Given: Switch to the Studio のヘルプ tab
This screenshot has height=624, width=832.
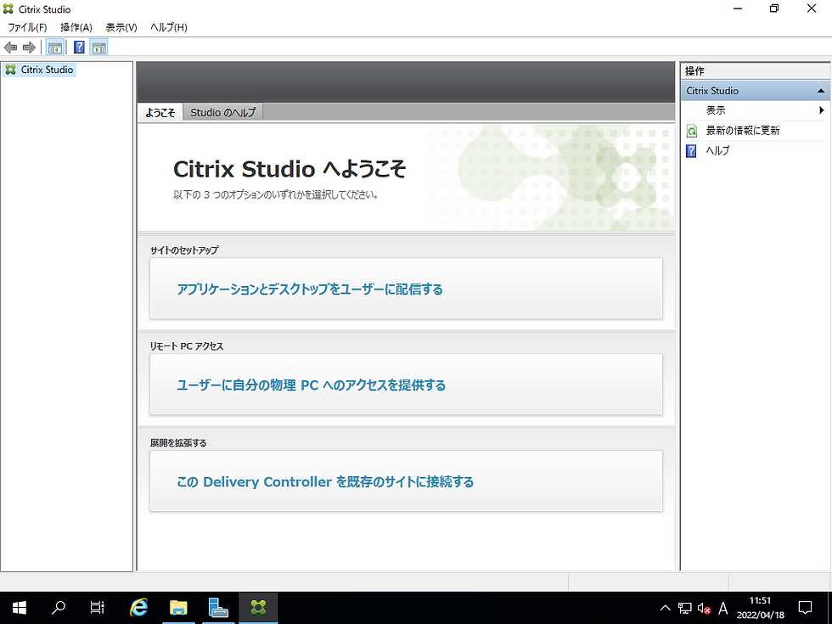Looking at the screenshot, I should click(222, 112).
